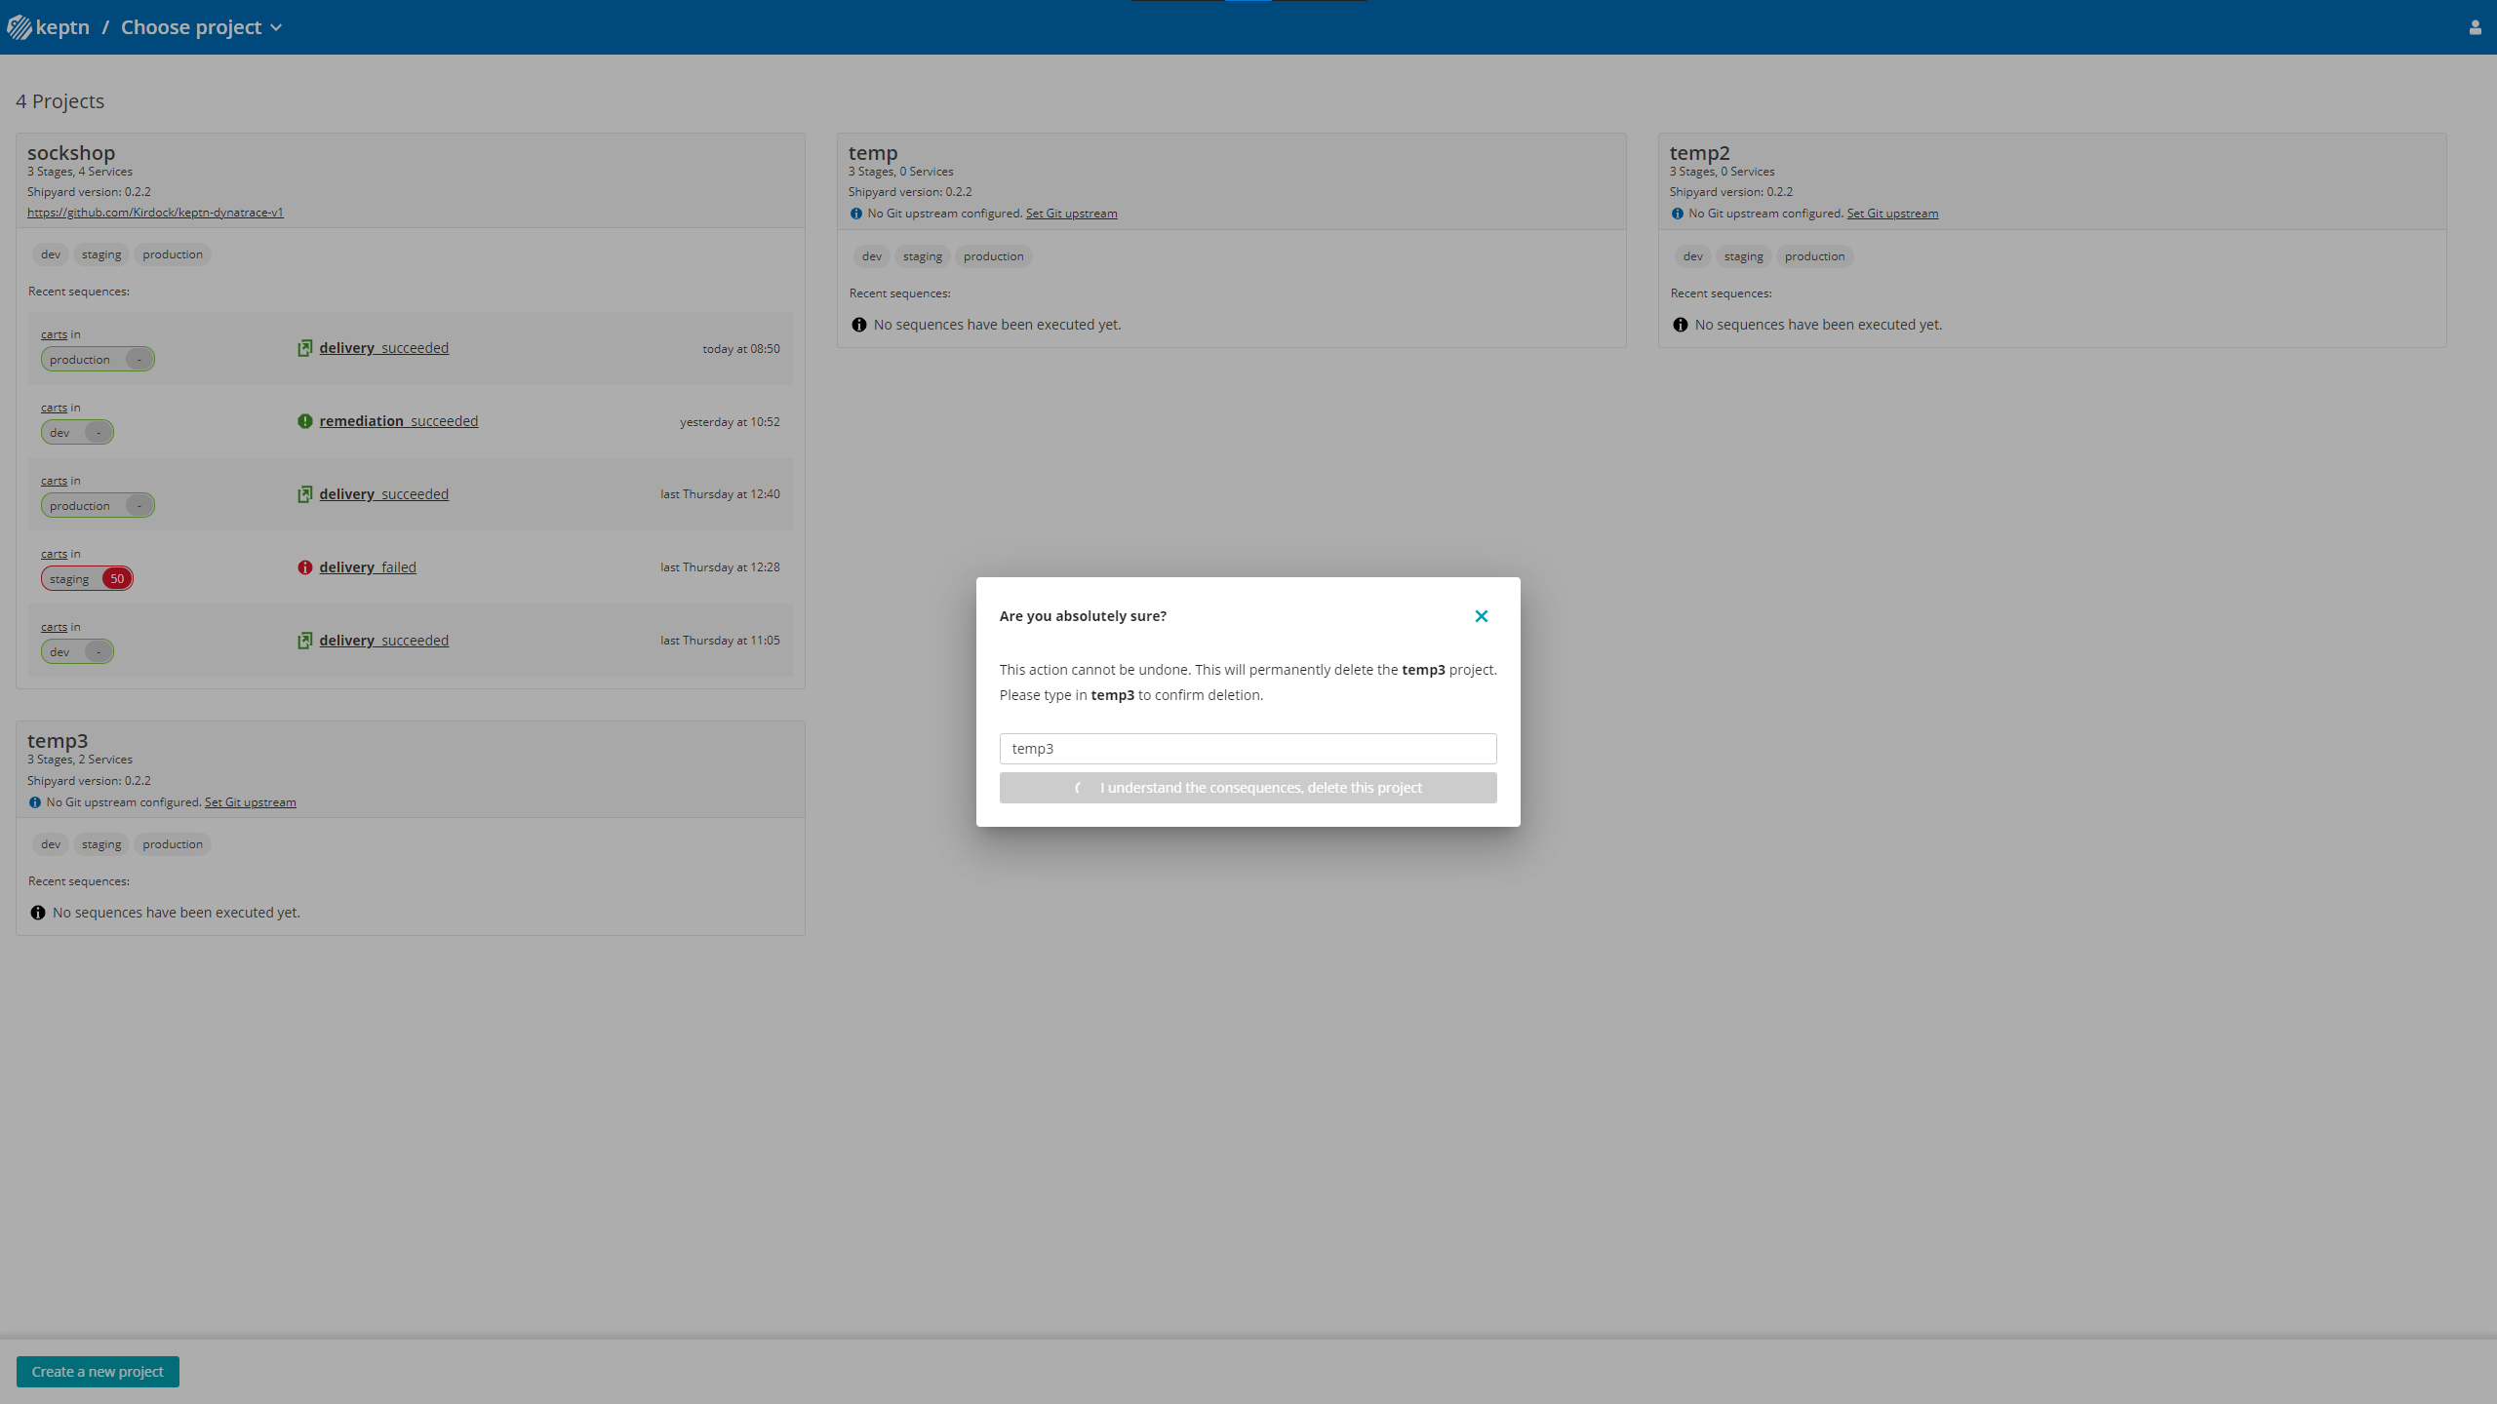Open the keptn-dynatrace GitHub repository link
The height and width of the screenshot is (1404, 2497).
[x=154, y=212]
